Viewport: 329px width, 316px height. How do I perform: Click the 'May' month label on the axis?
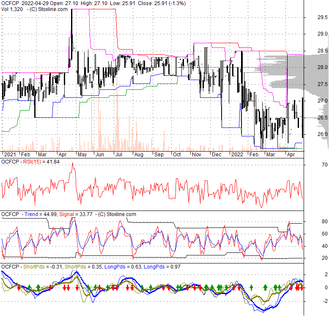click(82, 155)
